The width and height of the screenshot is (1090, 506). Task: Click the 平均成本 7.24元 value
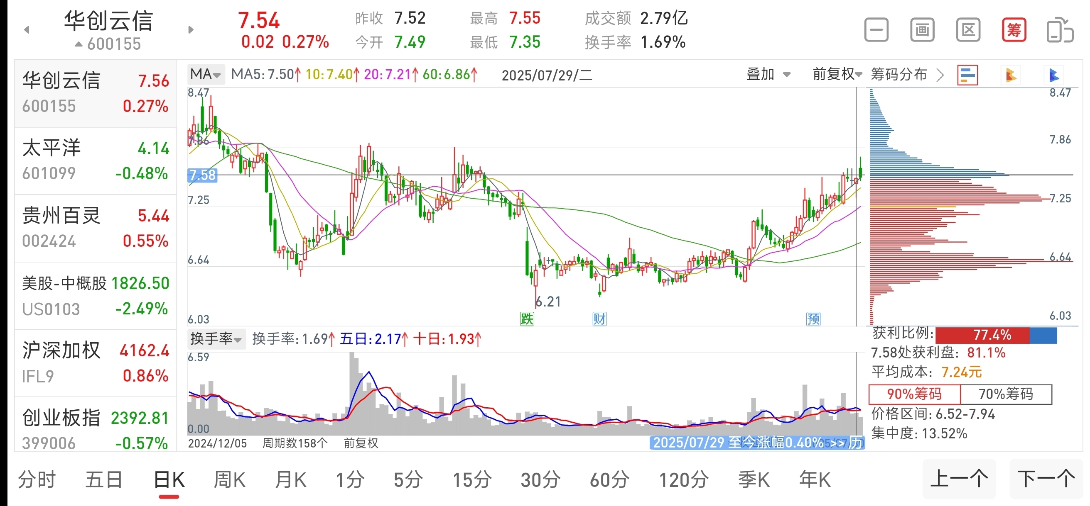tap(961, 372)
